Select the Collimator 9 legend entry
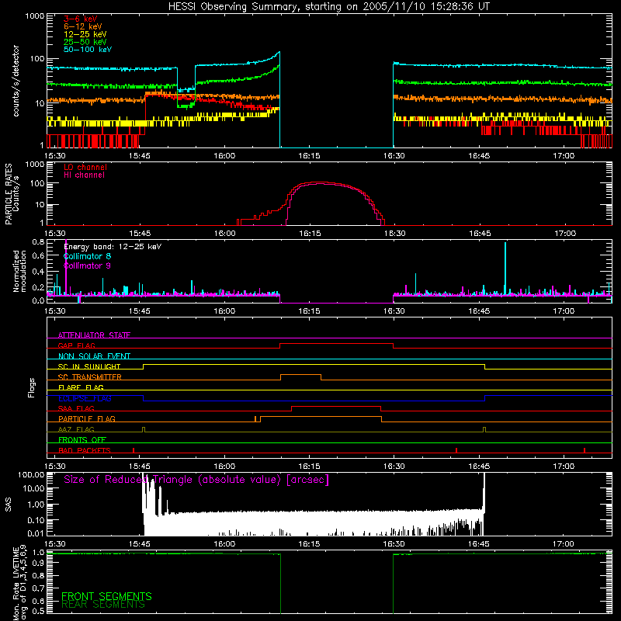 [87, 265]
